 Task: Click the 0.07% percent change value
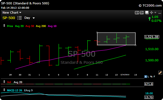(x=156, y=21)
